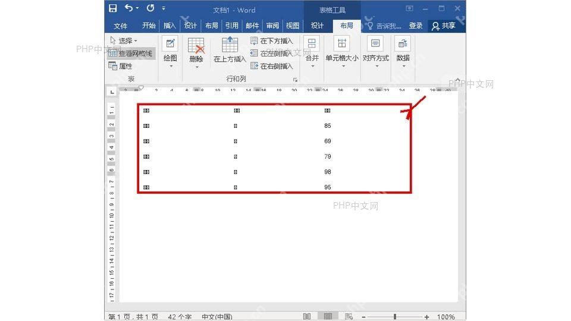Open zoom dialog via 100% level

445,317
